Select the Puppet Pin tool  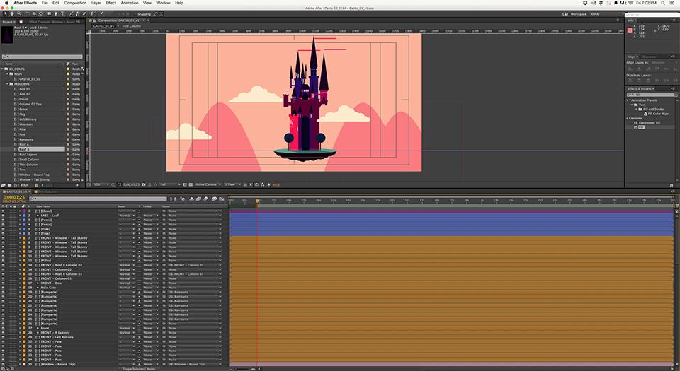point(102,14)
